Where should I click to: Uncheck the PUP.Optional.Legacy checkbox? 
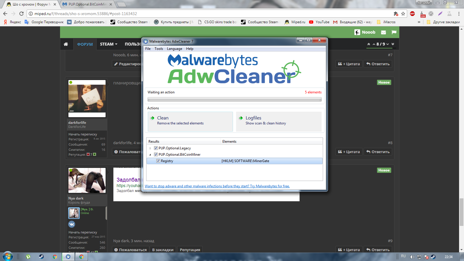coord(156,148)
